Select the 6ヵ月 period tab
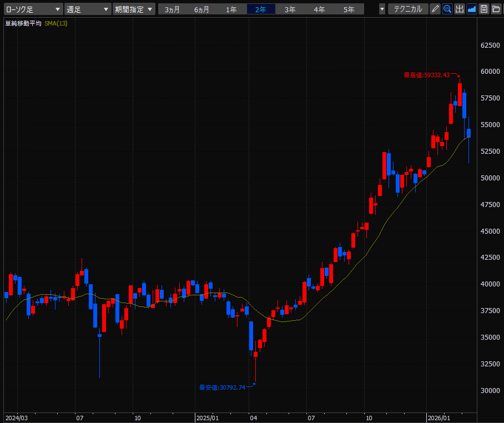The height and width of the screenshot is (423, 504). coord(201,9)
